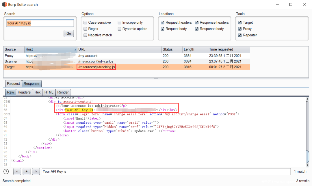Click the account-content div line

[71, 102]
